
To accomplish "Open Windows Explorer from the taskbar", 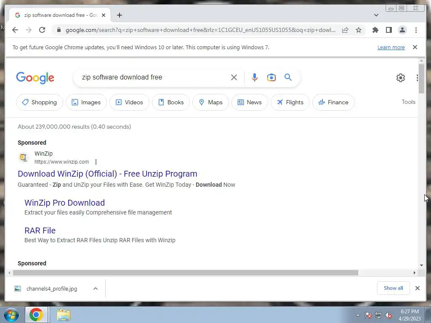I will pyautogui.click(x=64, y=315).
